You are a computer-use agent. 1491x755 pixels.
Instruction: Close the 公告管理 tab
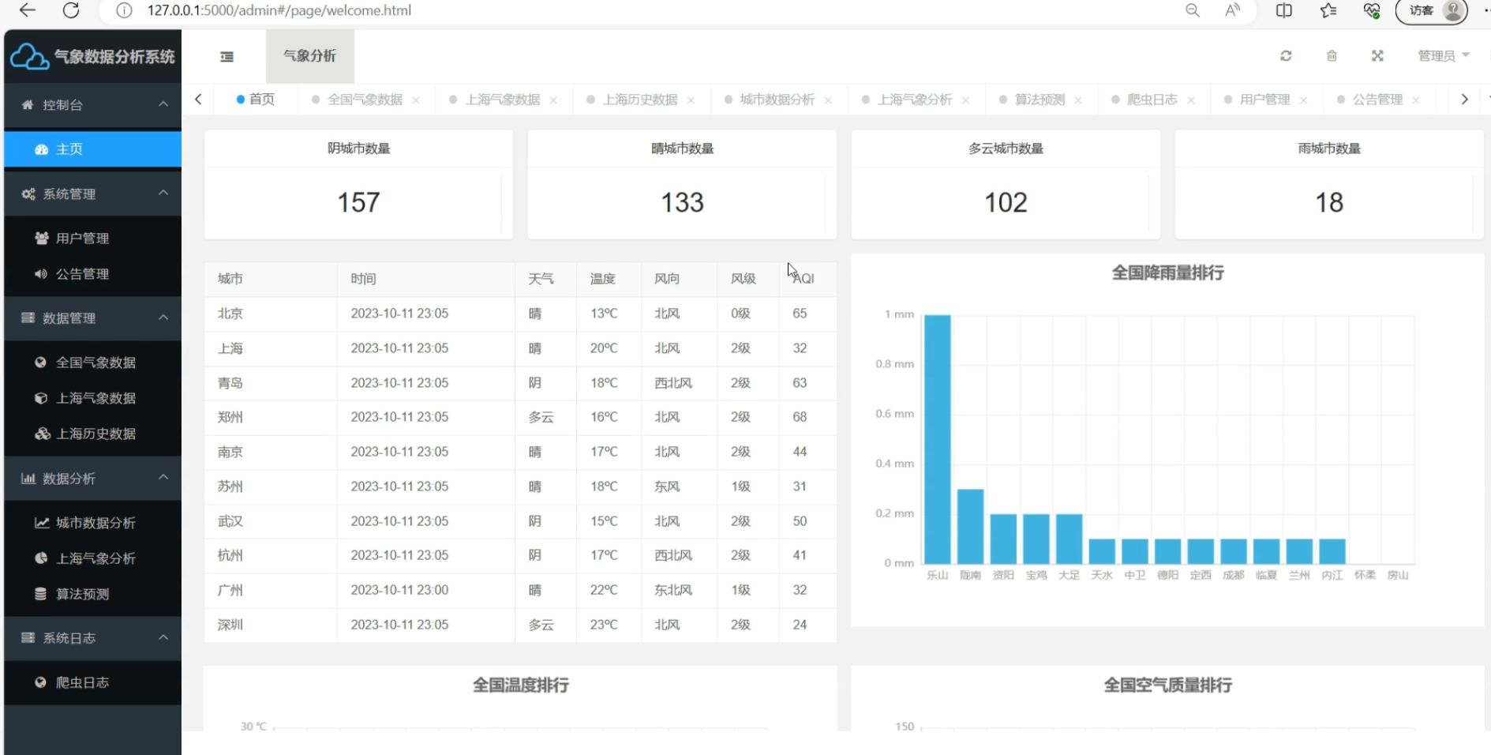[x=1416, y=100]
